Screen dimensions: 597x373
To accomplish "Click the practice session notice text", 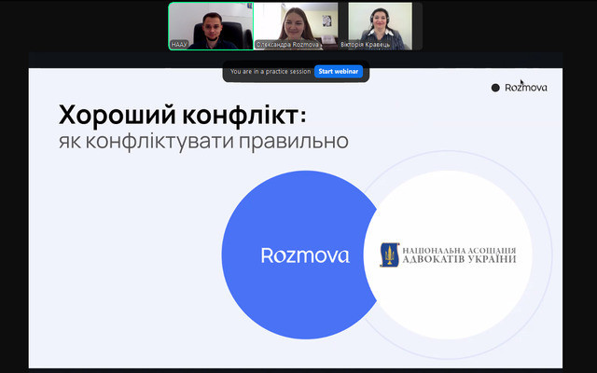I will 271,71.
